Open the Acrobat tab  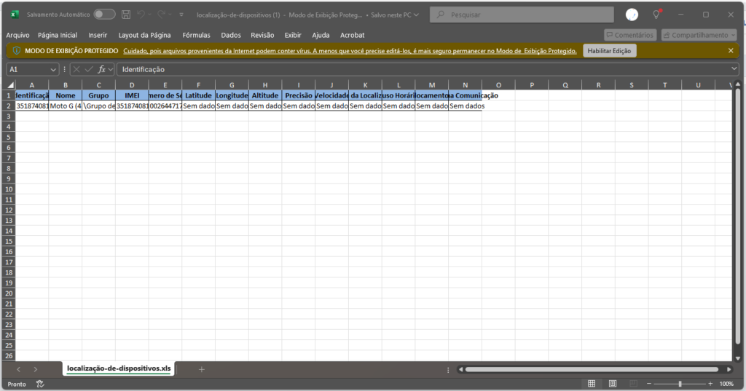pyautogui.click(x=352, y=35)
